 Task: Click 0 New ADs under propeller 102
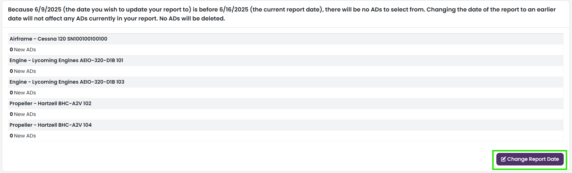(x=23, y=114)
